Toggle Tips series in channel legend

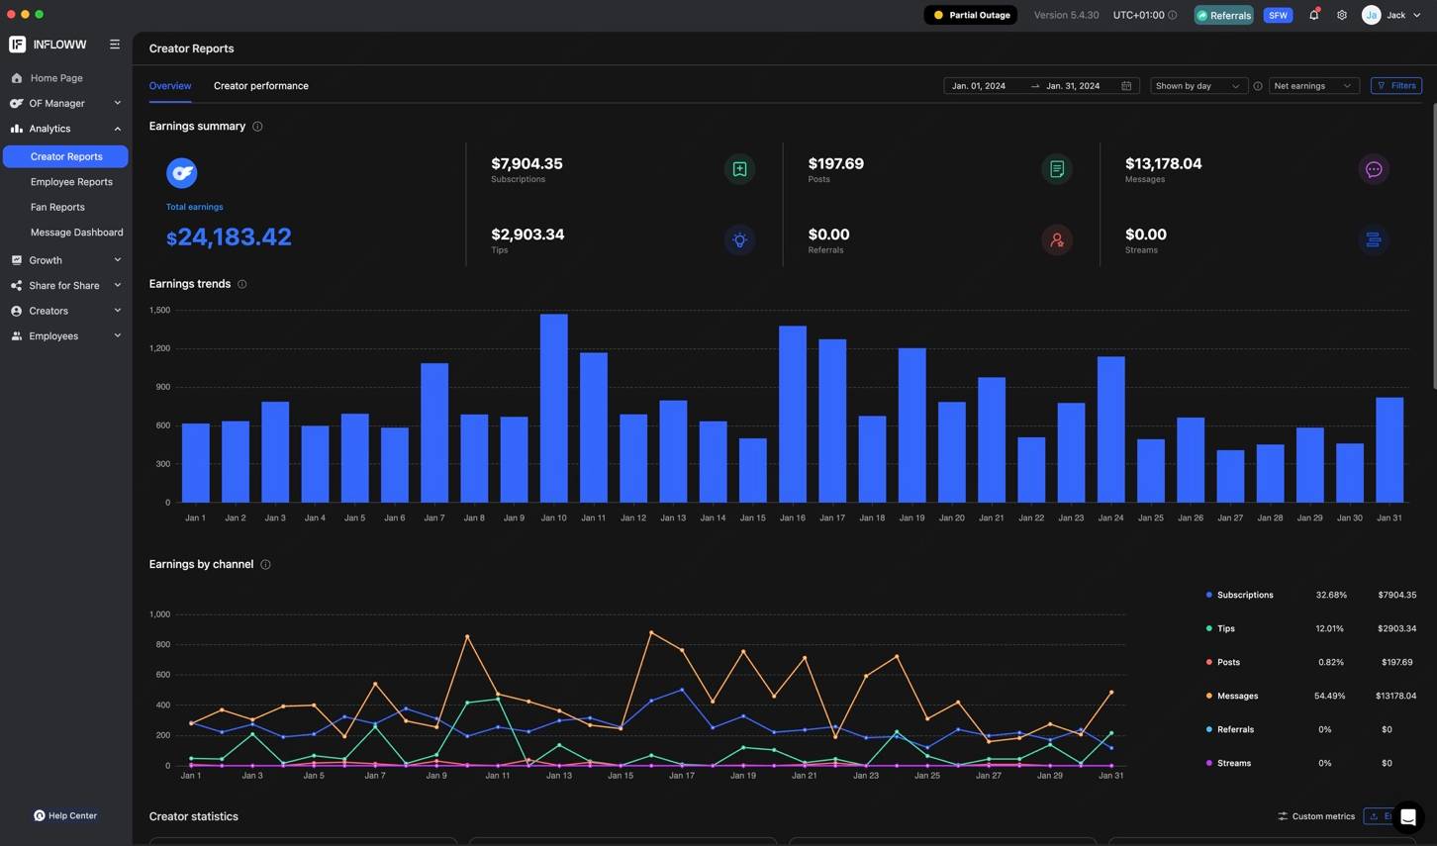(1220, 629)
